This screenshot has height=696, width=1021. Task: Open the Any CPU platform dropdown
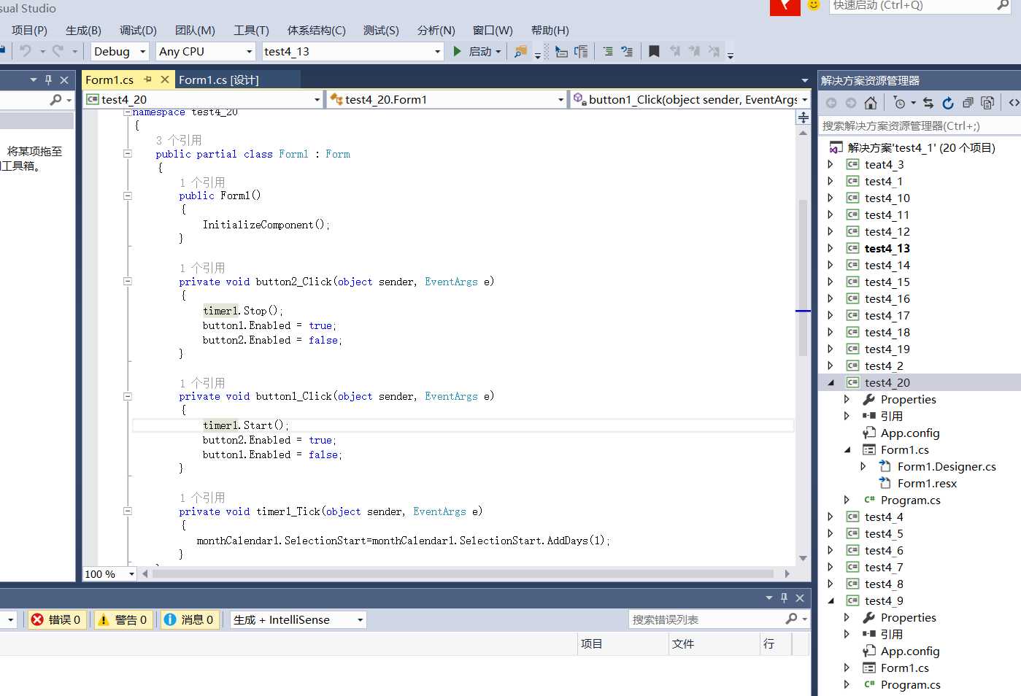(x=205, y=51)
